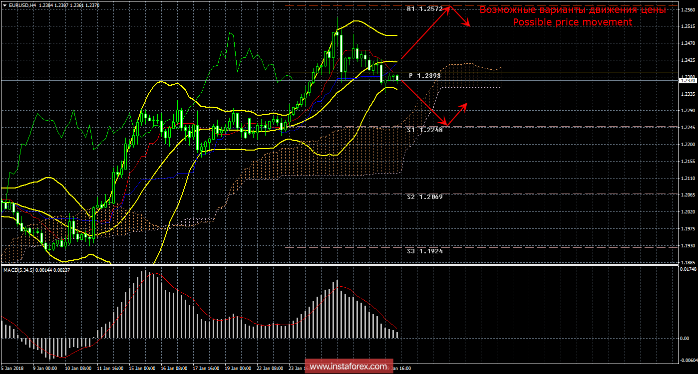Select the S1 1.2248 support label

coord(424,130)
